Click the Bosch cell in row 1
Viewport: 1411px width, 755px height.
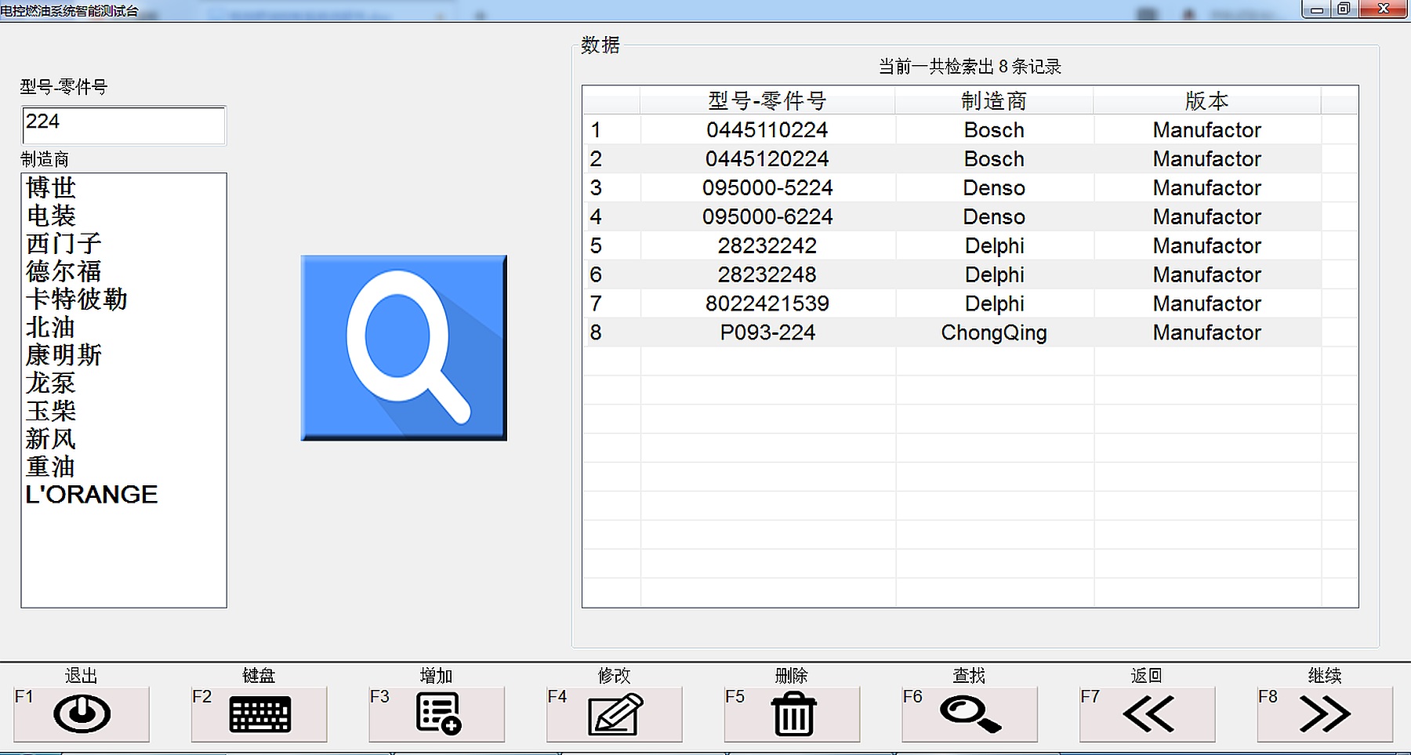(994, 130)
